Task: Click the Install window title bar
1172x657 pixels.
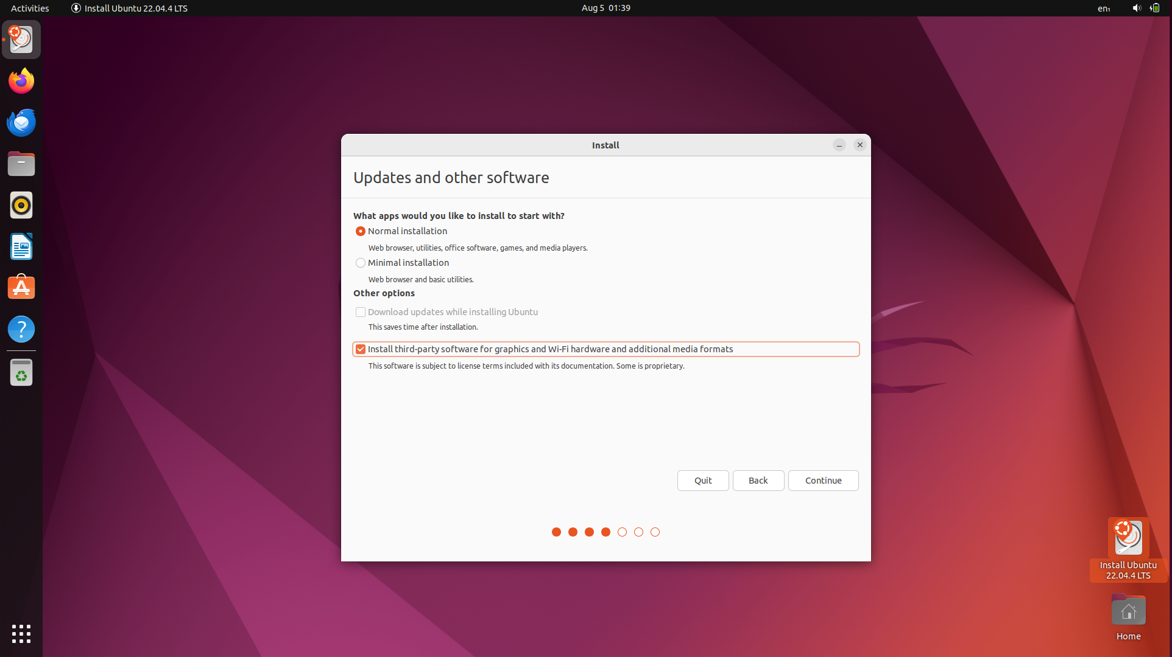Action: (605, 145)
